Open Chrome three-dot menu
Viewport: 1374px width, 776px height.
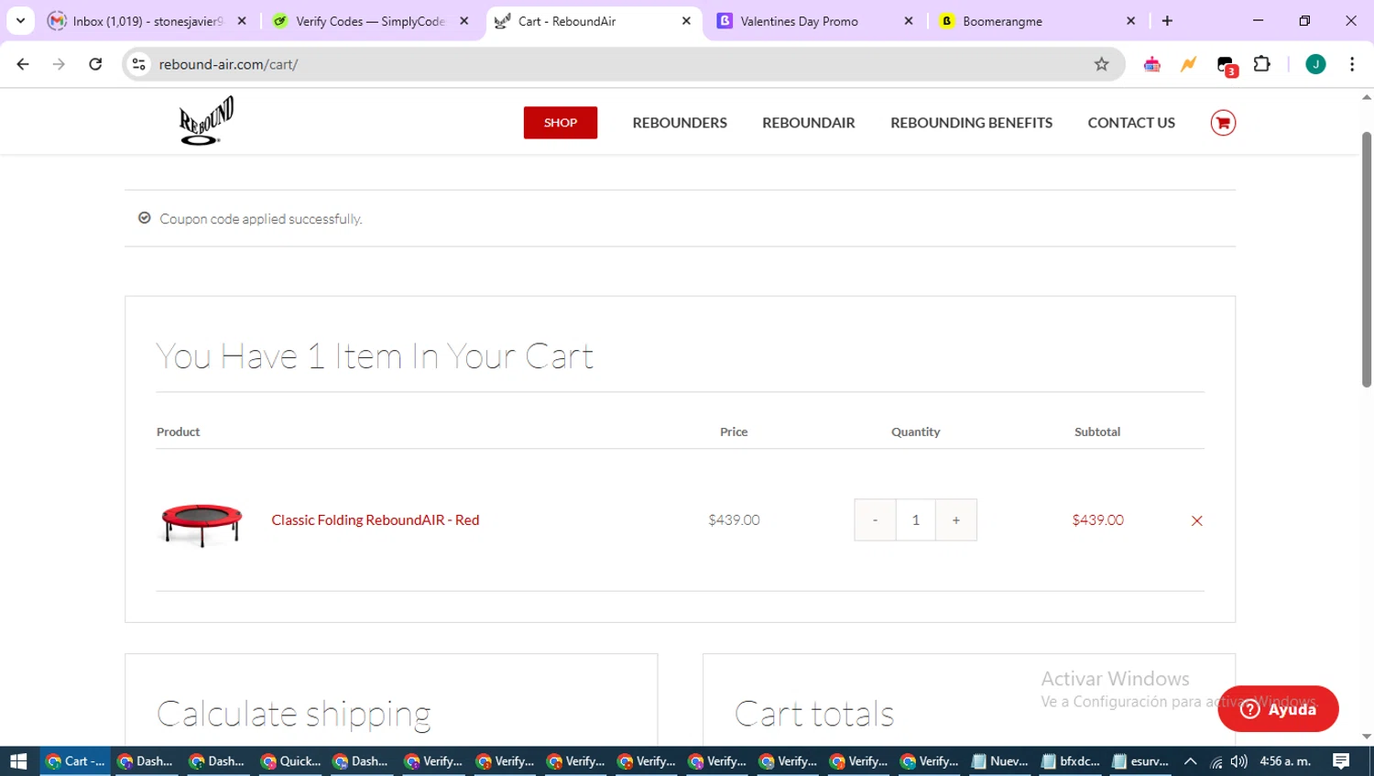1352,64
